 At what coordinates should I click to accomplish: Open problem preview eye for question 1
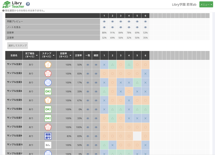click(104, 21)
